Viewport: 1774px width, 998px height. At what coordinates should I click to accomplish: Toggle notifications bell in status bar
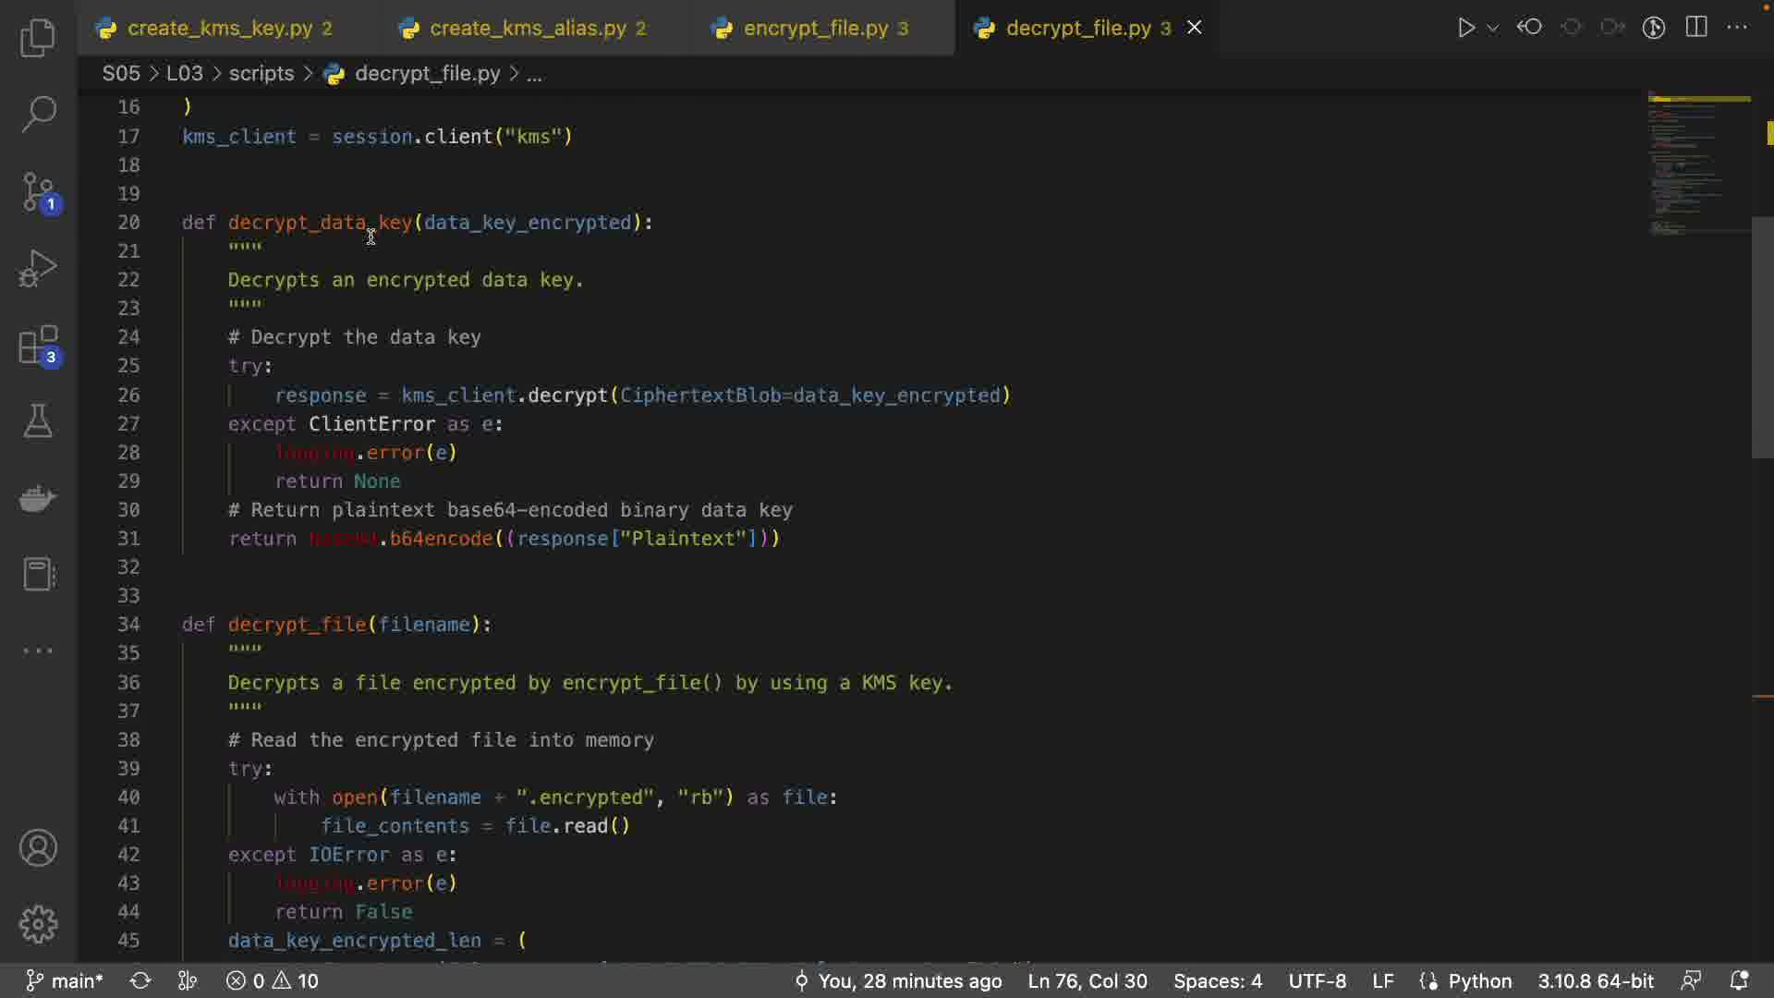1739,980
